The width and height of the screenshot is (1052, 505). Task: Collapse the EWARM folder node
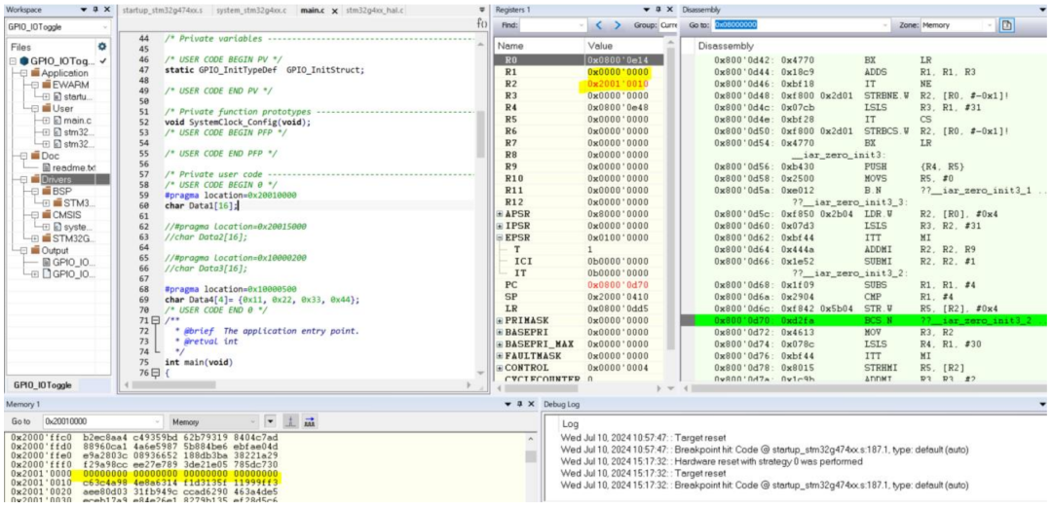coord(36,85)
